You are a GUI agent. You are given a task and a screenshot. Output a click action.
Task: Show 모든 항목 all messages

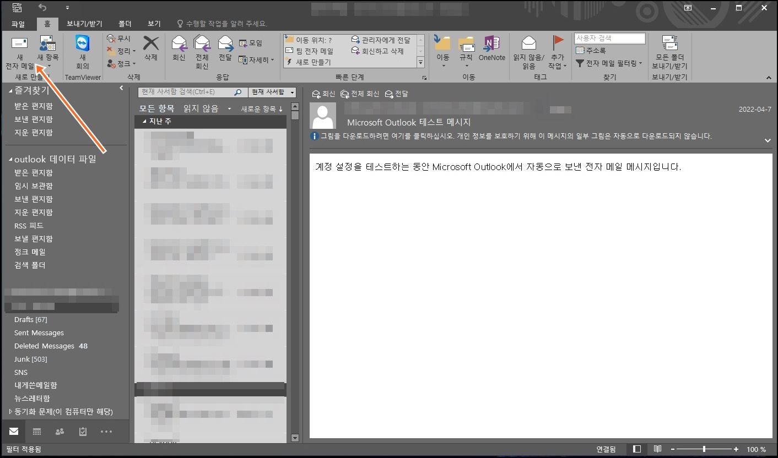156,108
